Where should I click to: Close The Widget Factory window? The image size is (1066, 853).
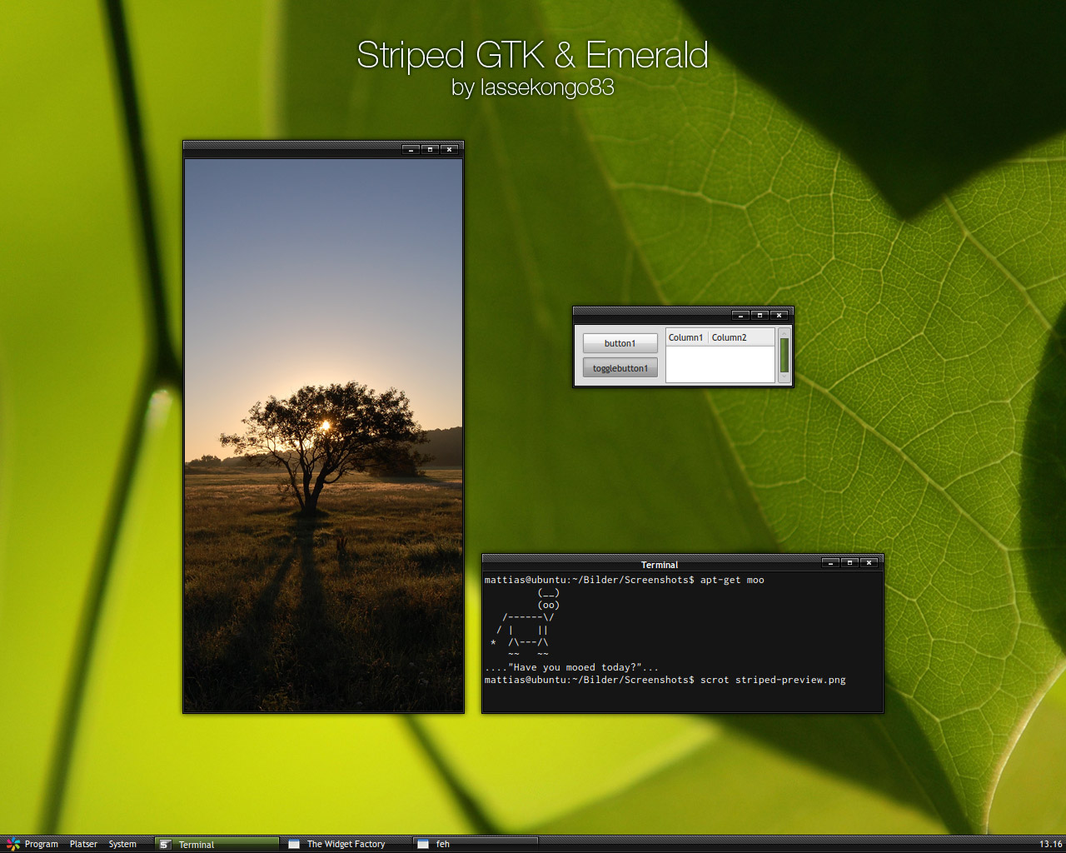click(779, 316)
